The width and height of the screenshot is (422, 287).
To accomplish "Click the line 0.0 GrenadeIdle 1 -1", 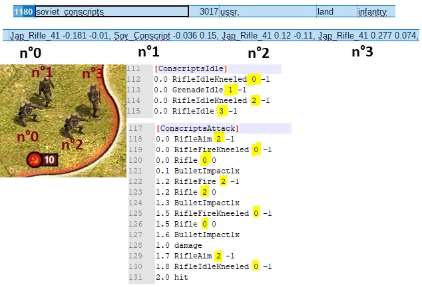I will [200, 90].
